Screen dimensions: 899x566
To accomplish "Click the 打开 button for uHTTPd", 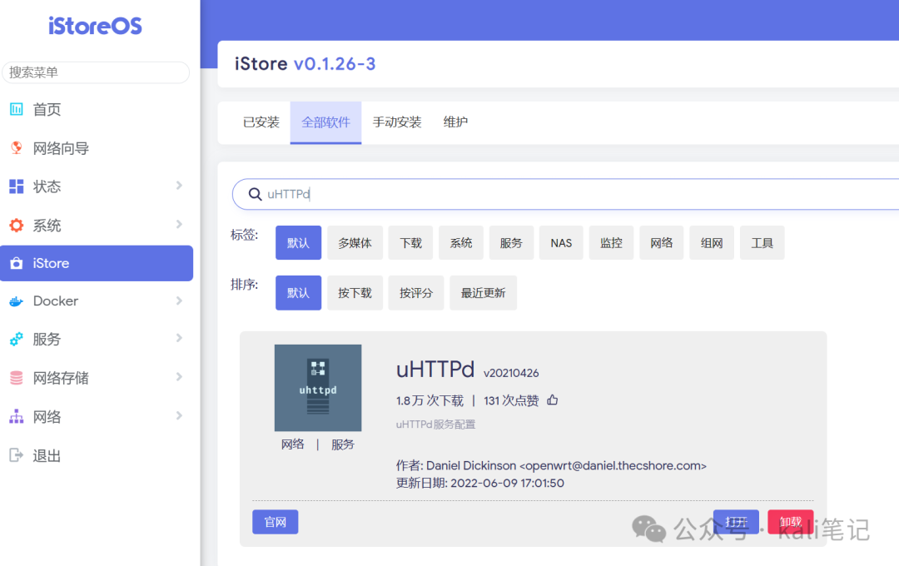I will tap(736, 522).
